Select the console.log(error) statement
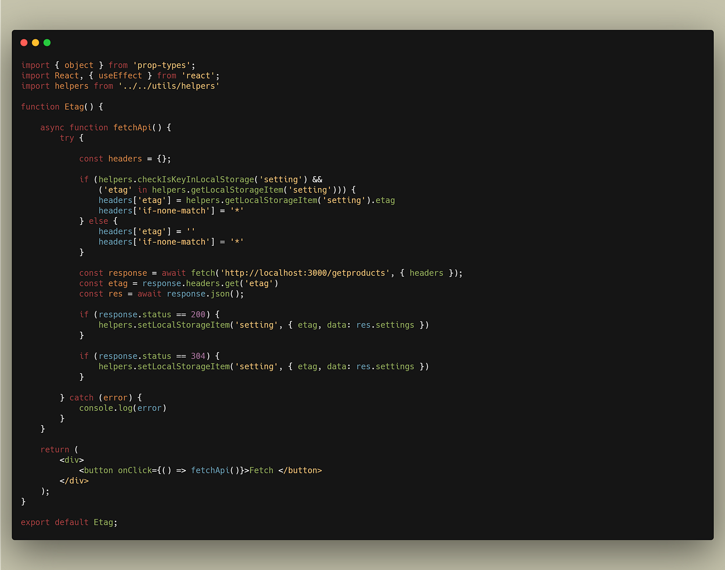 pyautogui.click(x=123, y=408)
